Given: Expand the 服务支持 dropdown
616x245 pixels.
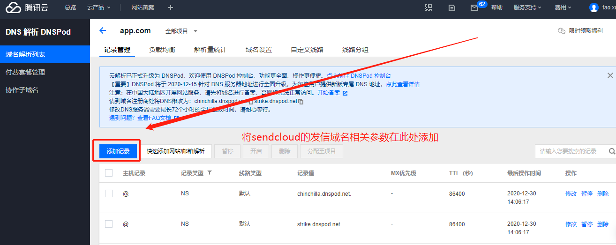Looking at the screenshot, I should point(527,7).
